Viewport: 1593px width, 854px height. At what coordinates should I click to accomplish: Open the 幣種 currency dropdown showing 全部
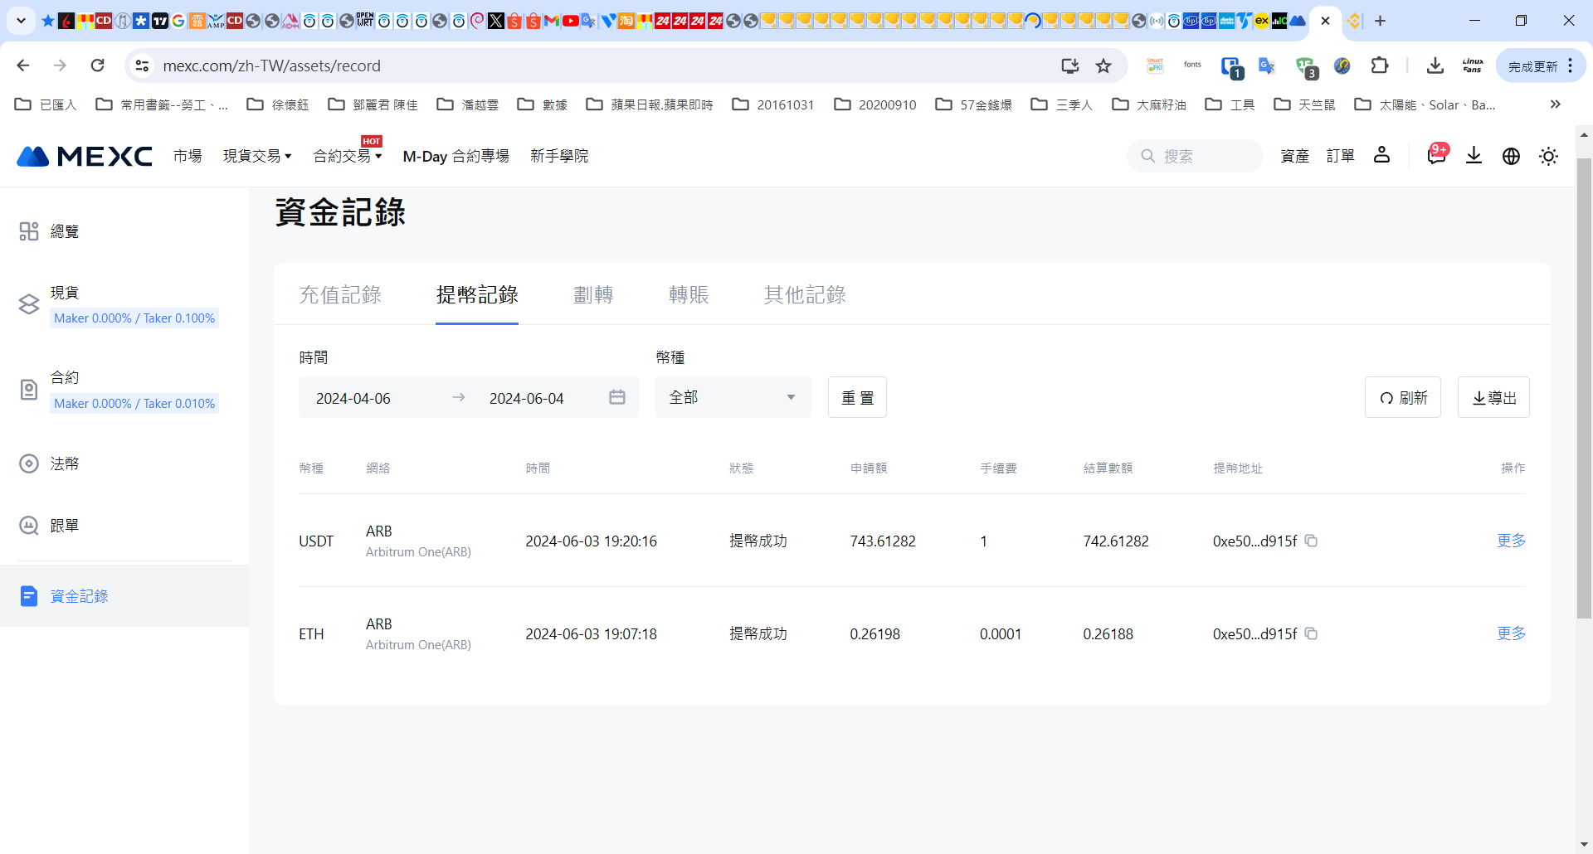click(733, 397)
